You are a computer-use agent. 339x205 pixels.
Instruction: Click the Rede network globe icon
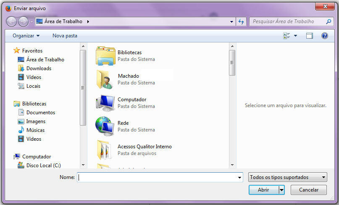point(105,126)
